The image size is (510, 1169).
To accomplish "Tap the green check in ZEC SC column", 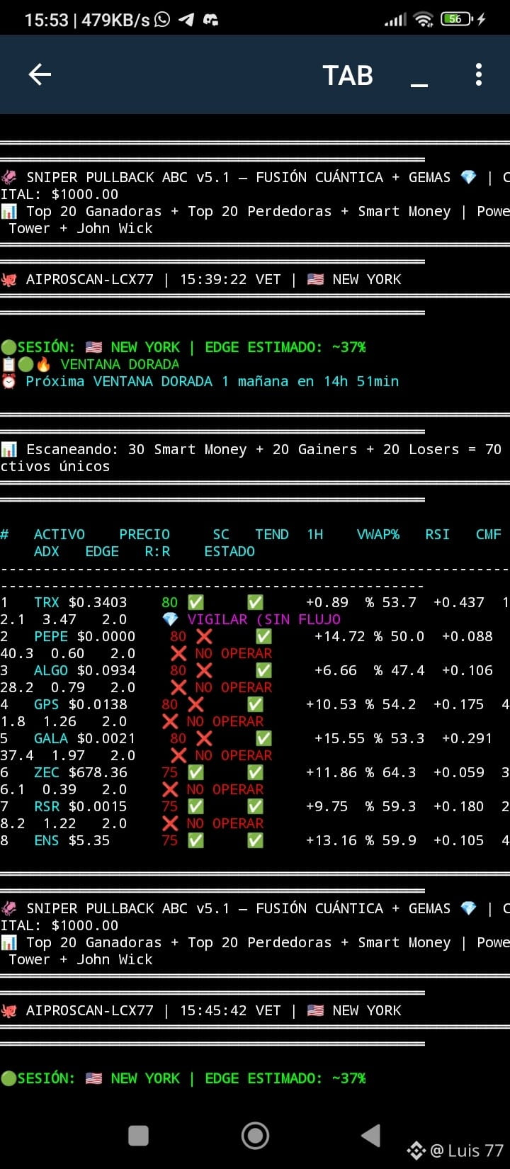I will coord(195,772).
